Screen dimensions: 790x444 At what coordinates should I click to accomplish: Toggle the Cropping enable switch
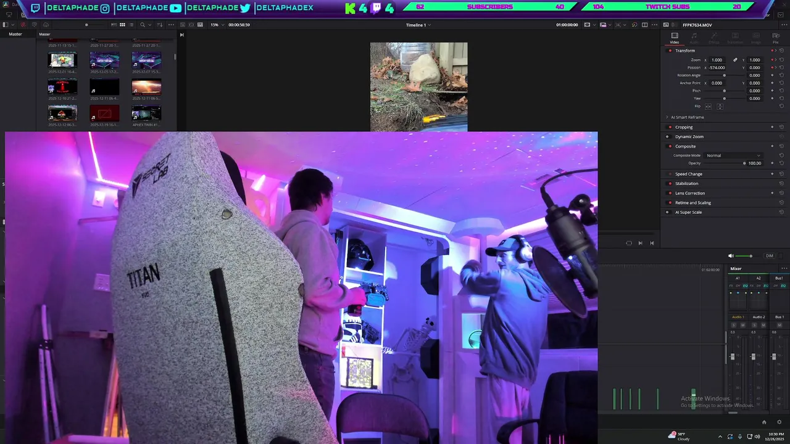(669, 127)
